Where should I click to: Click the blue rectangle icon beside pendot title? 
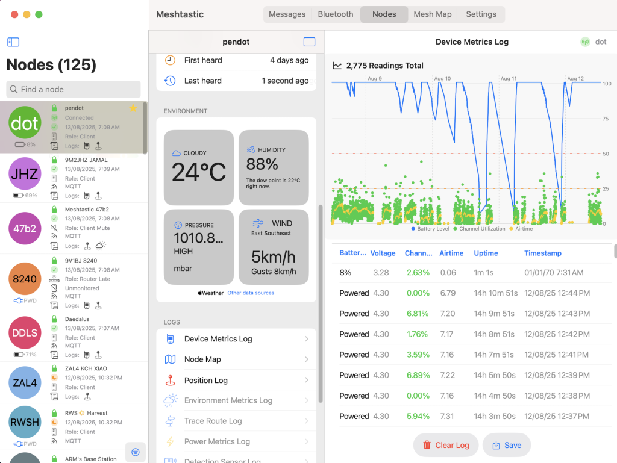click(x=309, y=42)
